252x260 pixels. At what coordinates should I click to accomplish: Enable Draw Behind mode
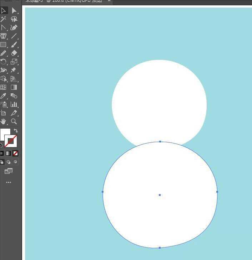point(9,162)
